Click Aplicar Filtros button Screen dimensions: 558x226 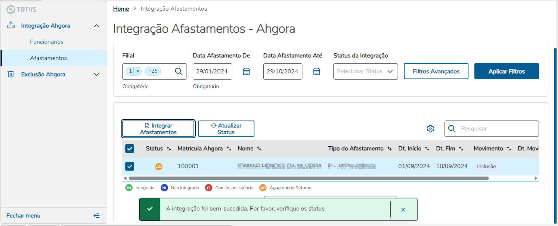click(x=507, y=71)
